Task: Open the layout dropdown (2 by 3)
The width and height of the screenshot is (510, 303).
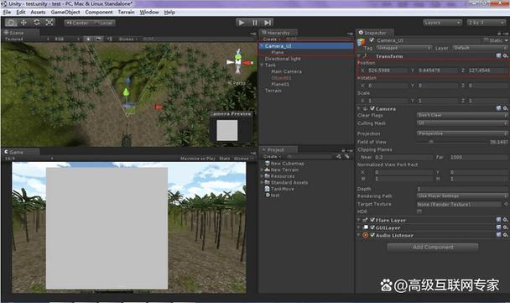Action: coord(486,23)
